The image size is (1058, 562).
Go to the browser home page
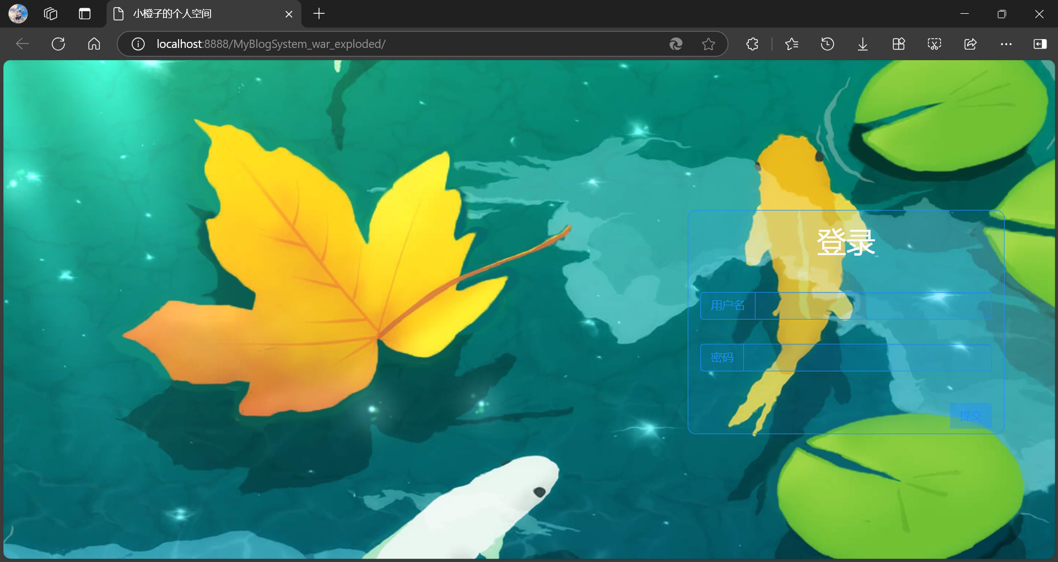click(x=94, y=44)
